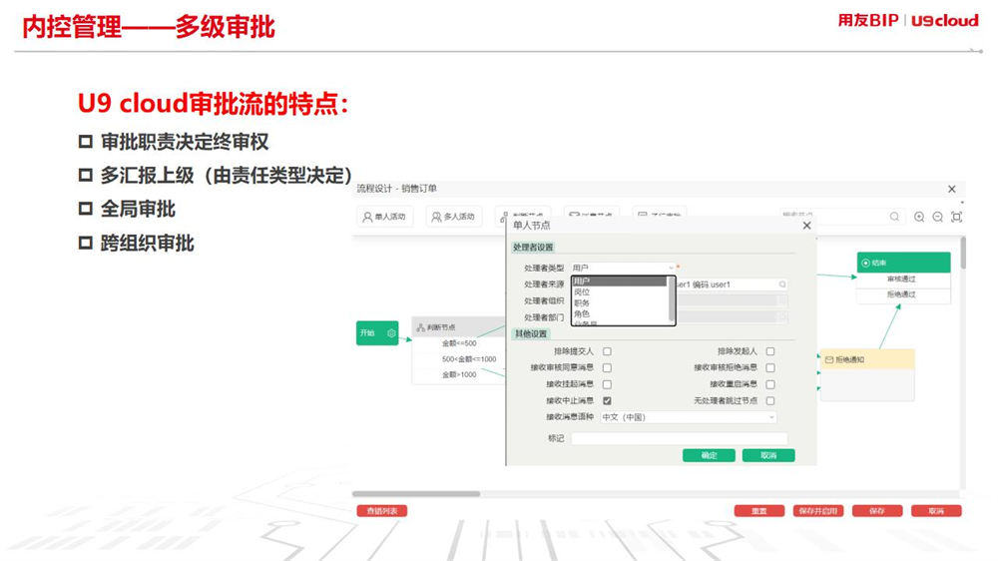Click the red 取消 button at bottom
Screen dimensions: 998x561
pos(936,511)
